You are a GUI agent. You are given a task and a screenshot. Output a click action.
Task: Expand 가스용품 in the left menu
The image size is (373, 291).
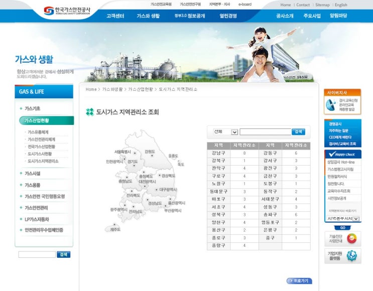click(32, 185)
